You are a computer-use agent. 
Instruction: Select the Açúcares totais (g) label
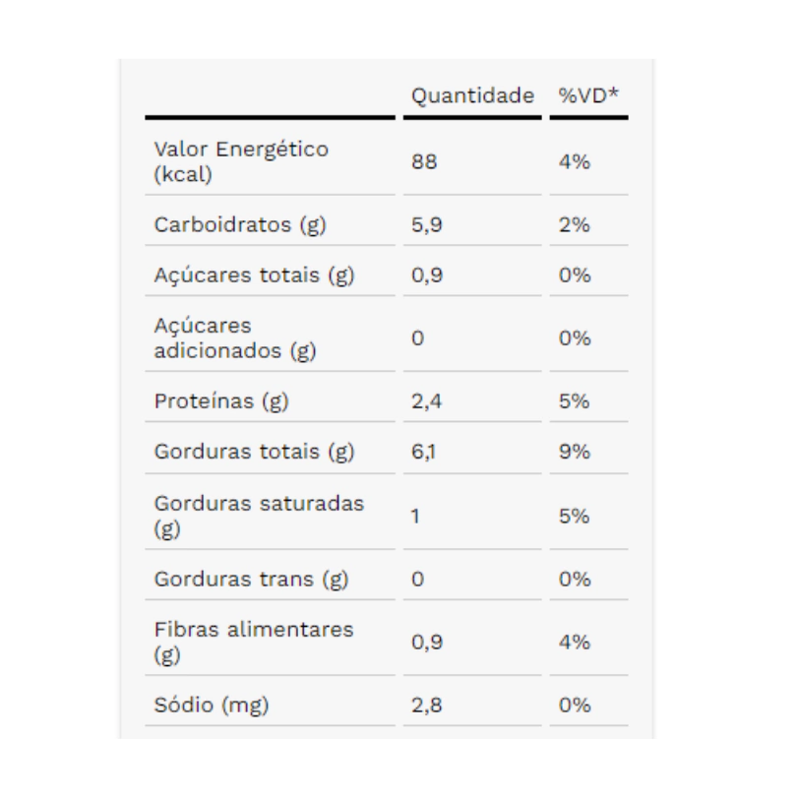[254, 275]
